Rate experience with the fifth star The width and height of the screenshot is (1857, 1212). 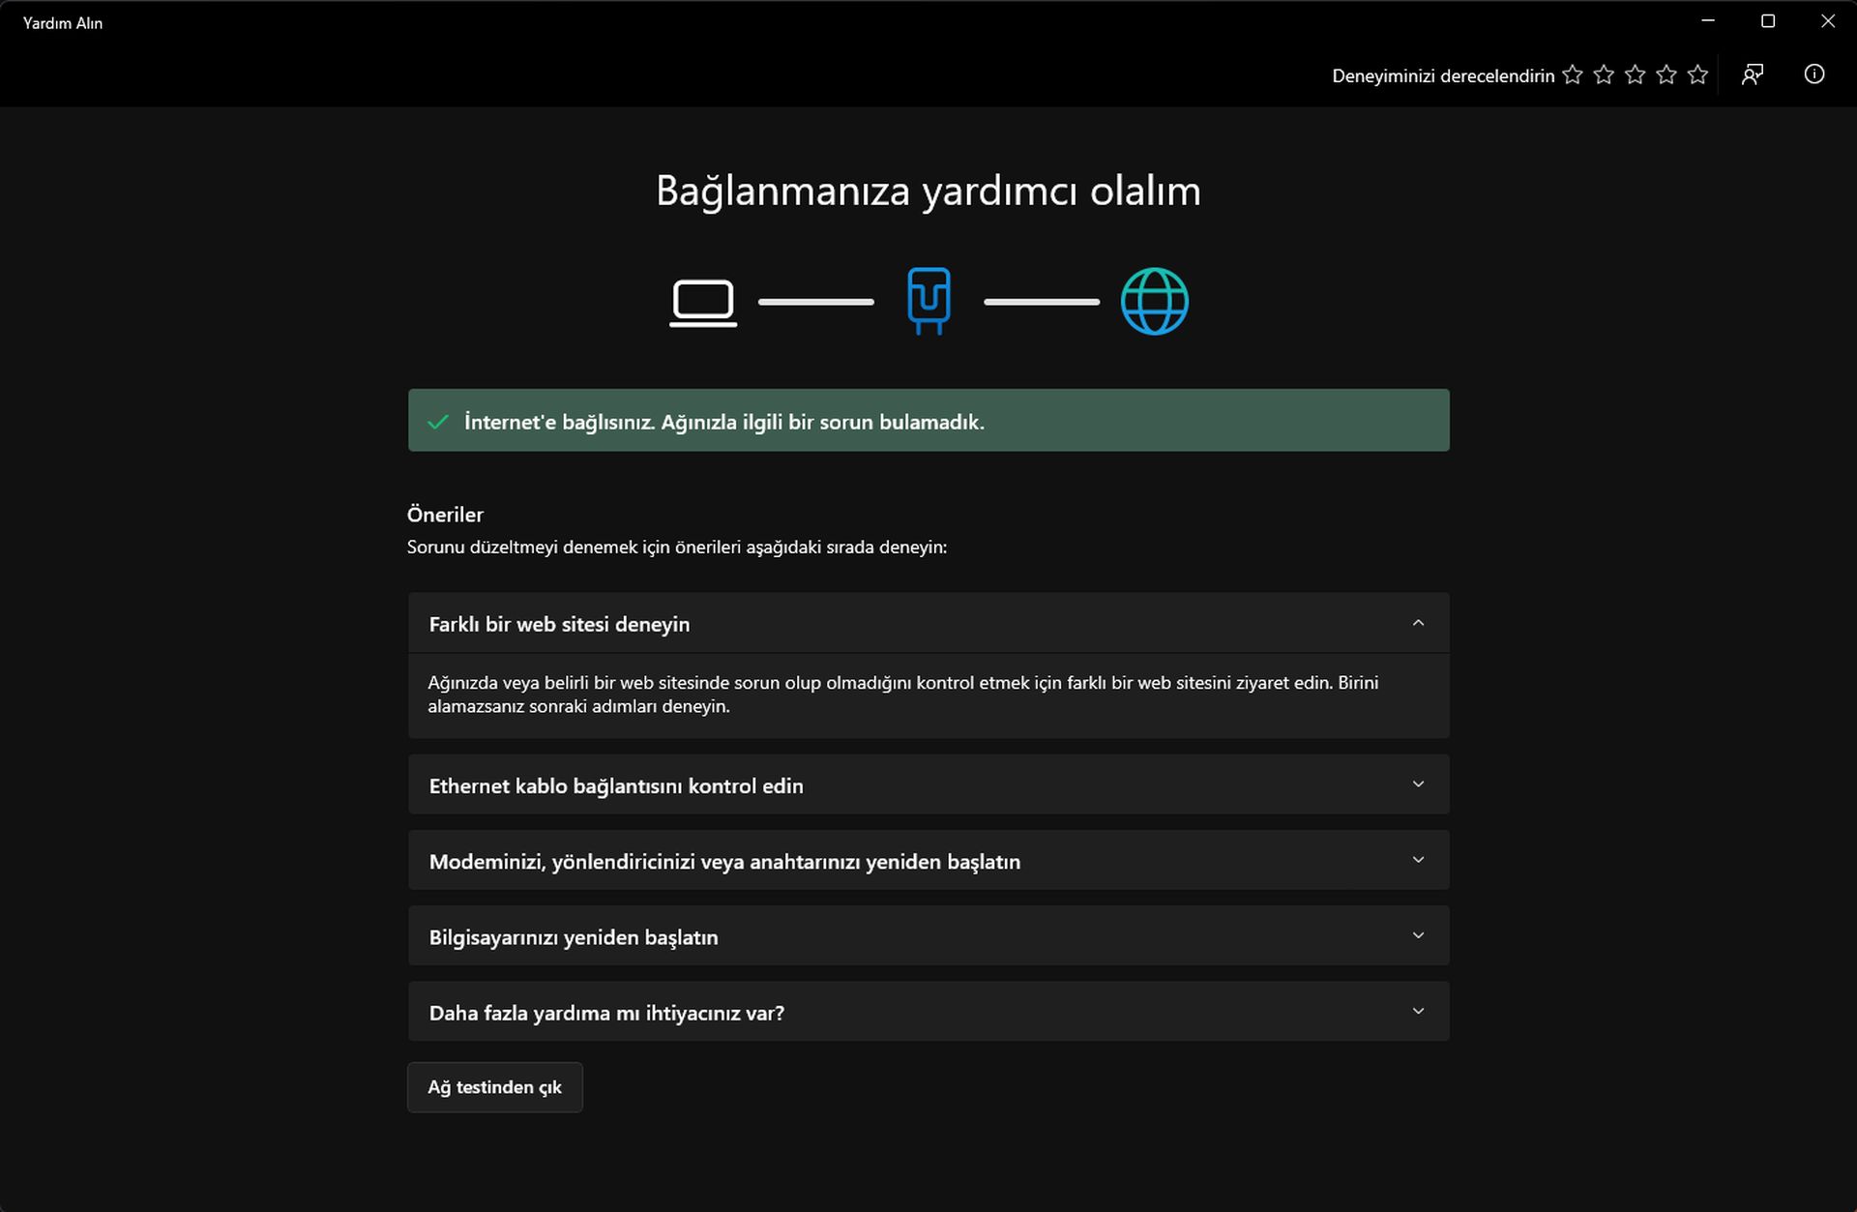(x=1697, y=74)
